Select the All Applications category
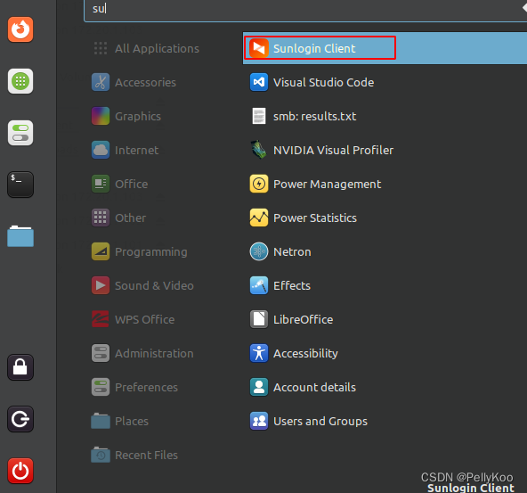The width and height of the screenshot is (527, 493). (x=147, y=48)
